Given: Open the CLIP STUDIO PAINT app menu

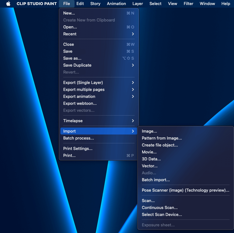Looking at the screenshot, I should 36,3.
